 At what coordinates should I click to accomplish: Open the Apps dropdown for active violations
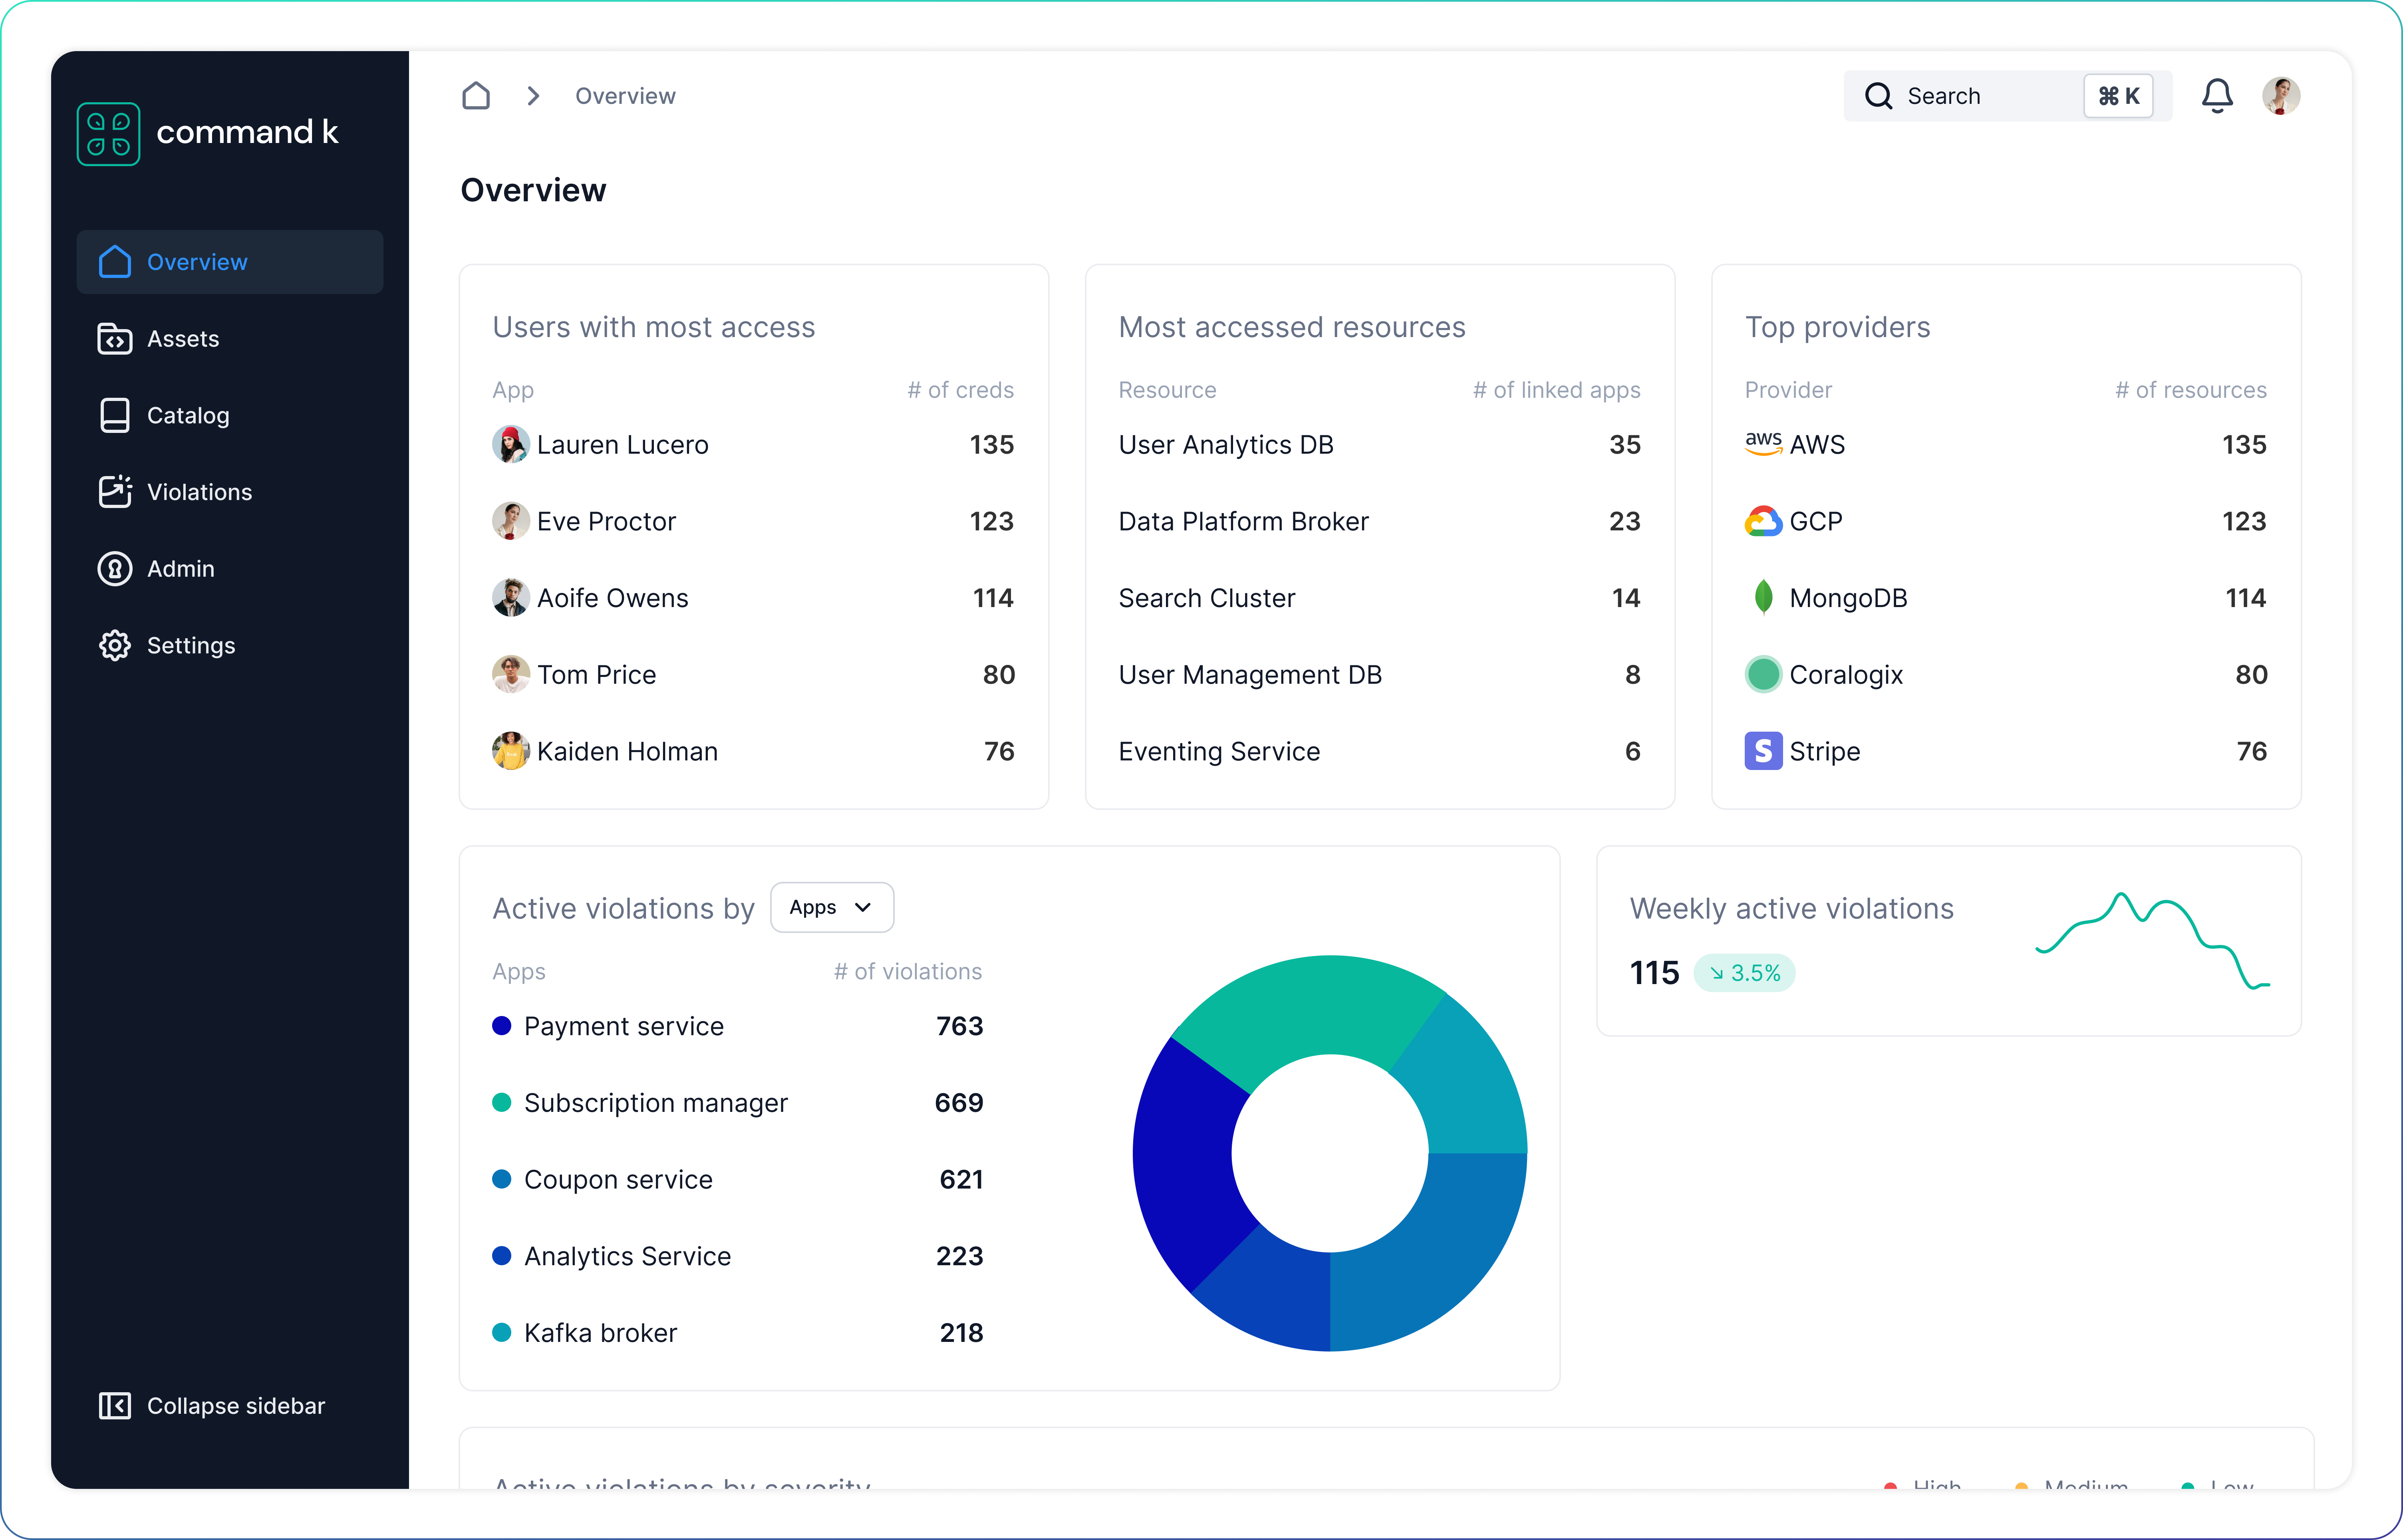tap(832, 907)
